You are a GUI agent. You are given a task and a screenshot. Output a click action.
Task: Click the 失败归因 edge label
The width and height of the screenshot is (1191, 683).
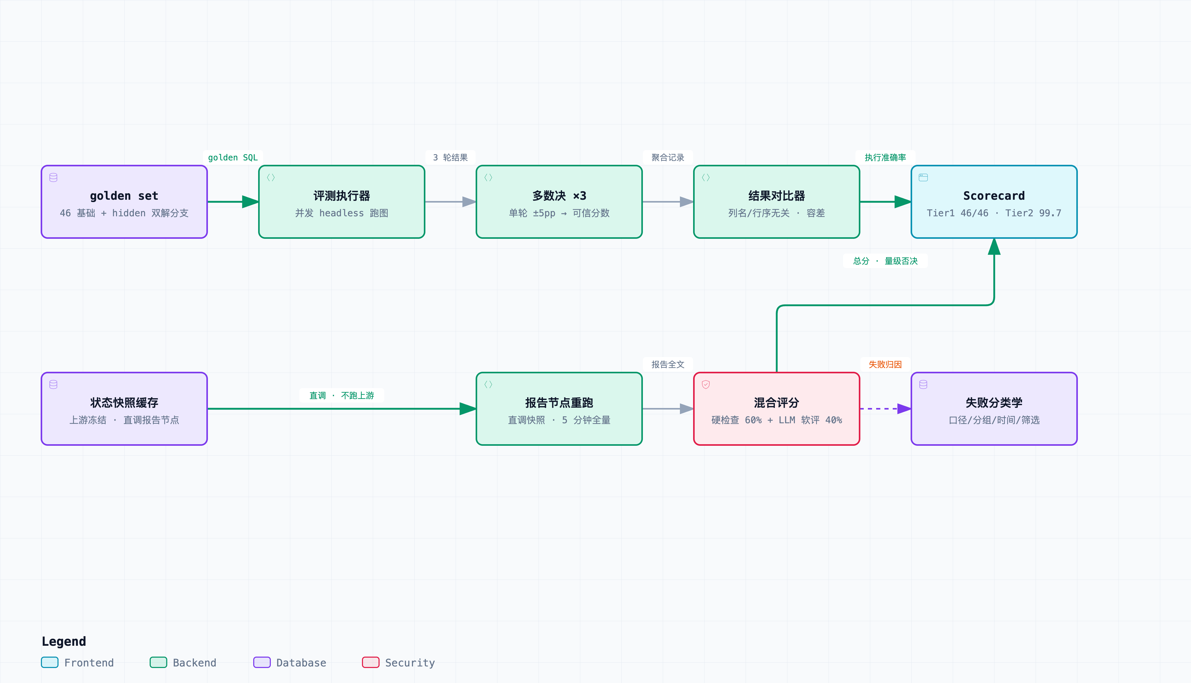pos(885,365)
